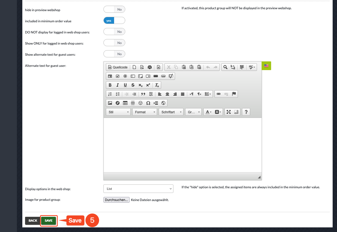Align text right

click(175, 94)
